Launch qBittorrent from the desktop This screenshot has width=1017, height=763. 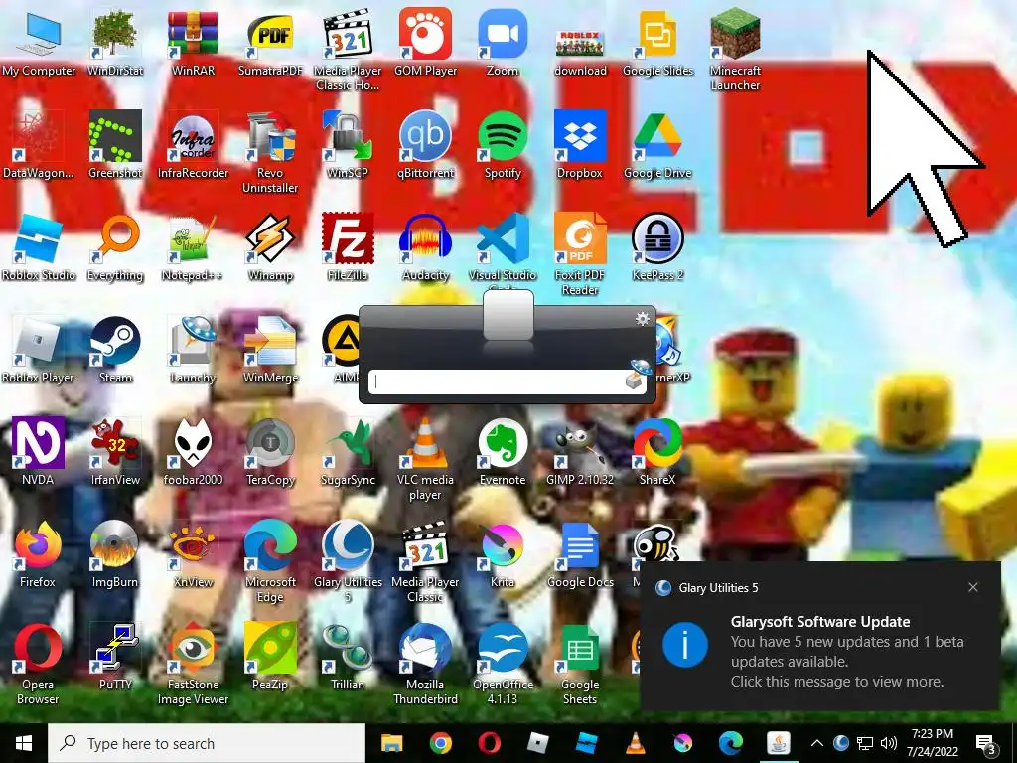(425, 145)
